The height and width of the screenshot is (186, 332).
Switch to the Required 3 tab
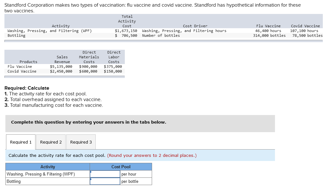pyautogui.click(x=81, y=142)
